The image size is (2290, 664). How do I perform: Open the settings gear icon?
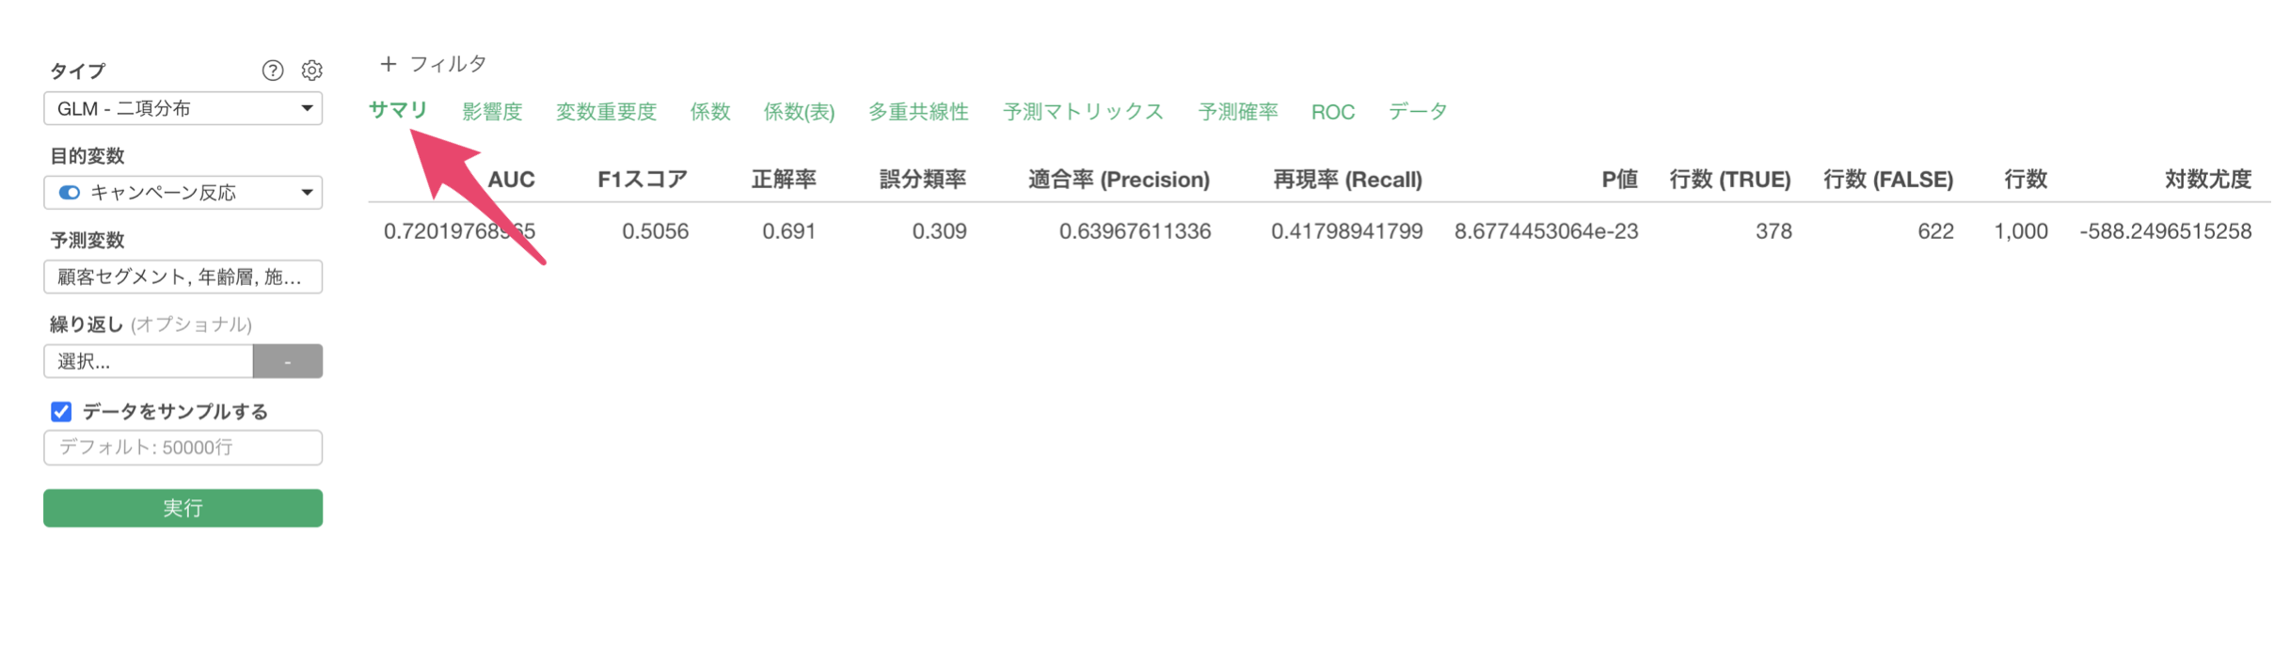click(311, 71)
